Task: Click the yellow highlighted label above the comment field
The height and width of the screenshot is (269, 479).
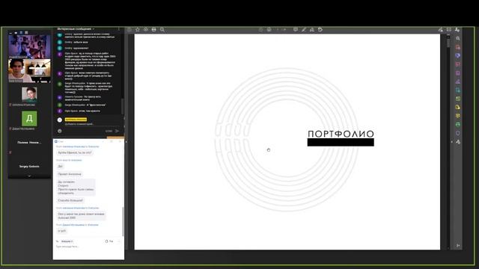Action: pos(76,120)
